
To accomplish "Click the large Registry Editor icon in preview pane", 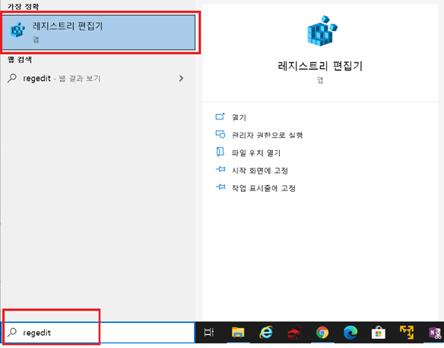I will (322, 31).
